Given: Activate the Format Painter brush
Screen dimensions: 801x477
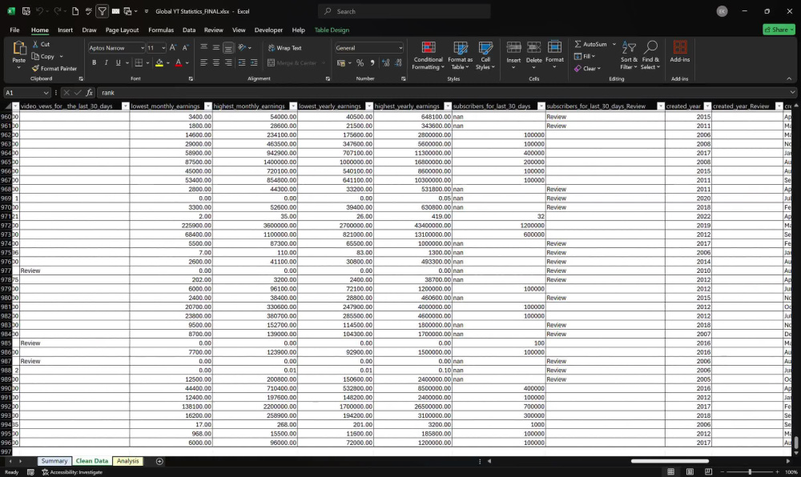Looking at the screenshot, I should coord(54,68).
